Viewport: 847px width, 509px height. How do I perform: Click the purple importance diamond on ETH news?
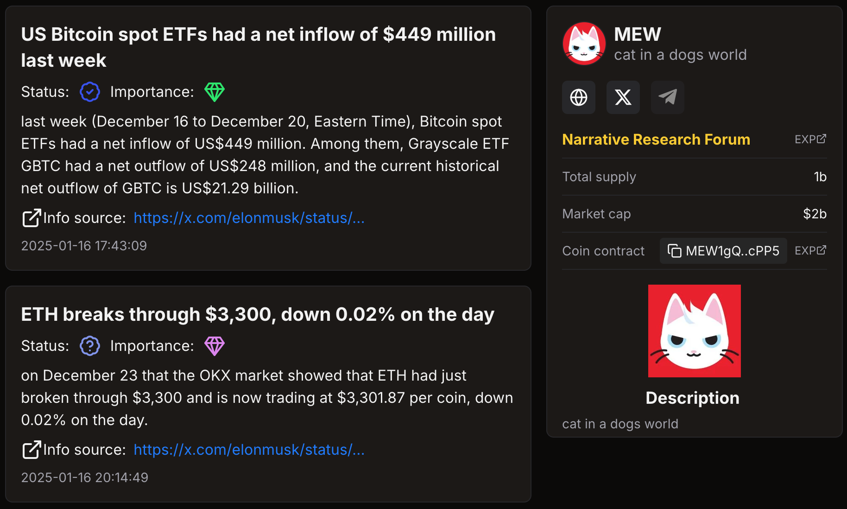[215, 346]
